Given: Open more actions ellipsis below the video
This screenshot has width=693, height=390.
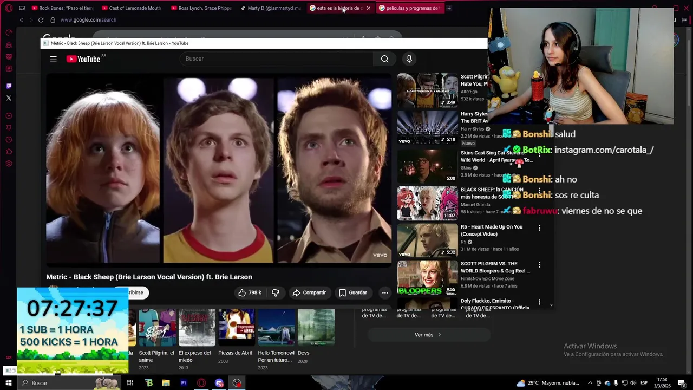Looking at the screenshot, I should pyautogui.click(x=385, y=292).
